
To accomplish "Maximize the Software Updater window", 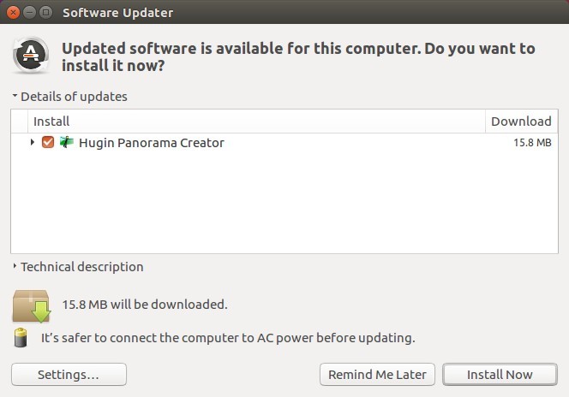I will 45,12.
